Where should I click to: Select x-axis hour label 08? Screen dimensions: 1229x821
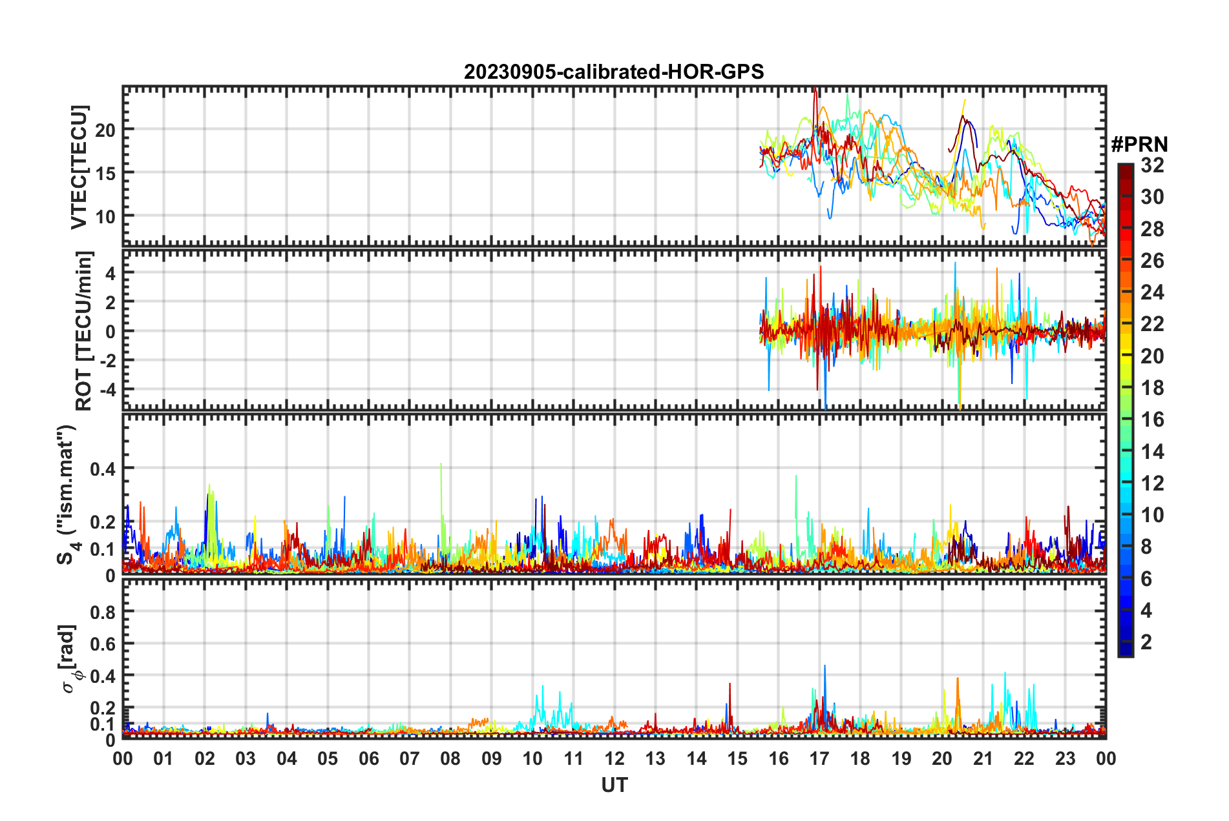point(450,758)
